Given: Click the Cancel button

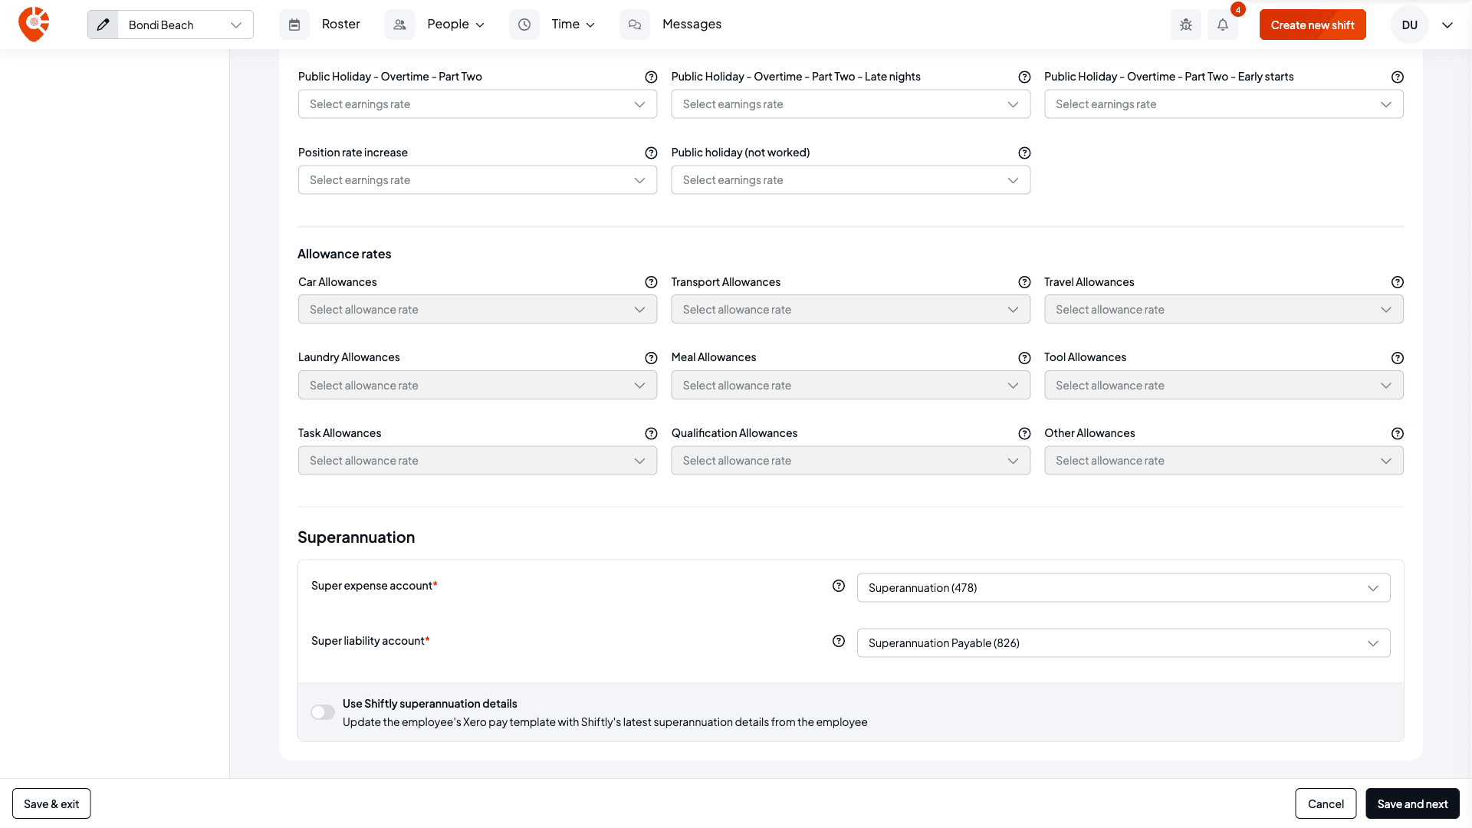Looking at the screenshot, I should tap(1326, 803).
